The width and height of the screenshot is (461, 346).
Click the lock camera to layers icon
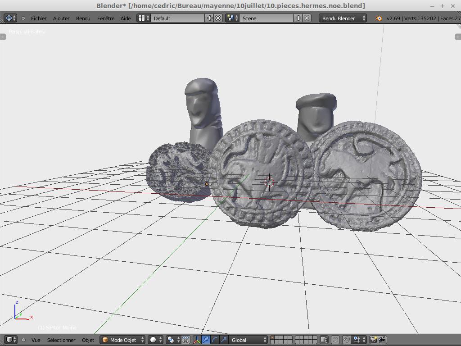tap(324, 340)
